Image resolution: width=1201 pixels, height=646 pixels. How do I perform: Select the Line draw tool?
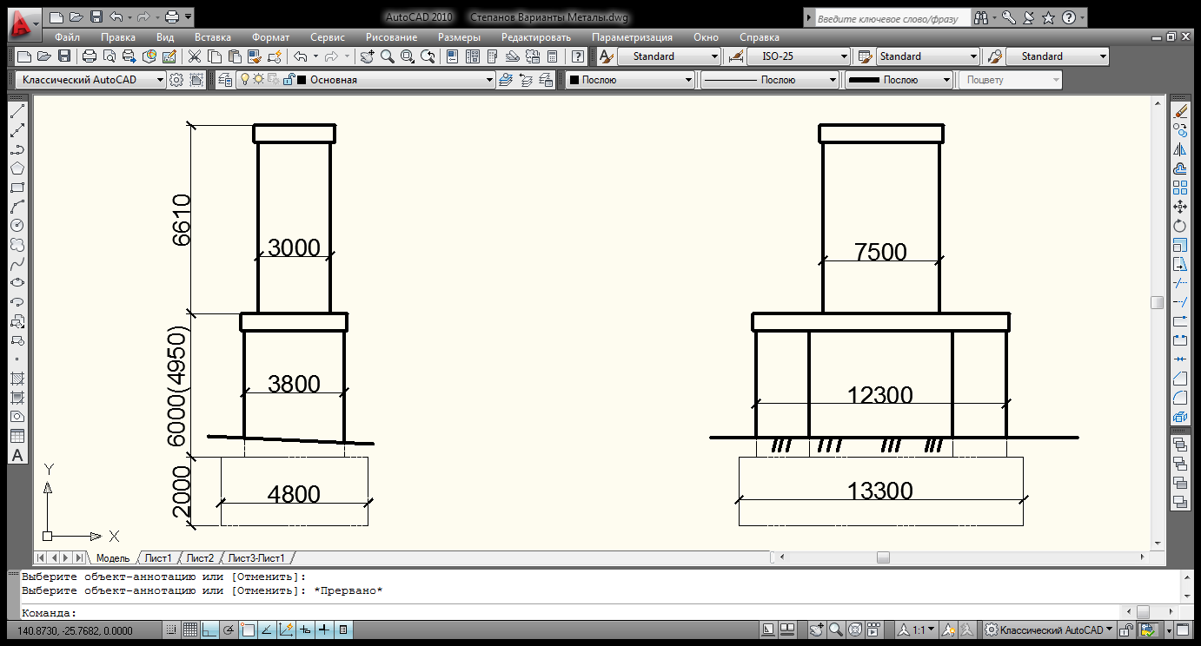pos(17,112)
